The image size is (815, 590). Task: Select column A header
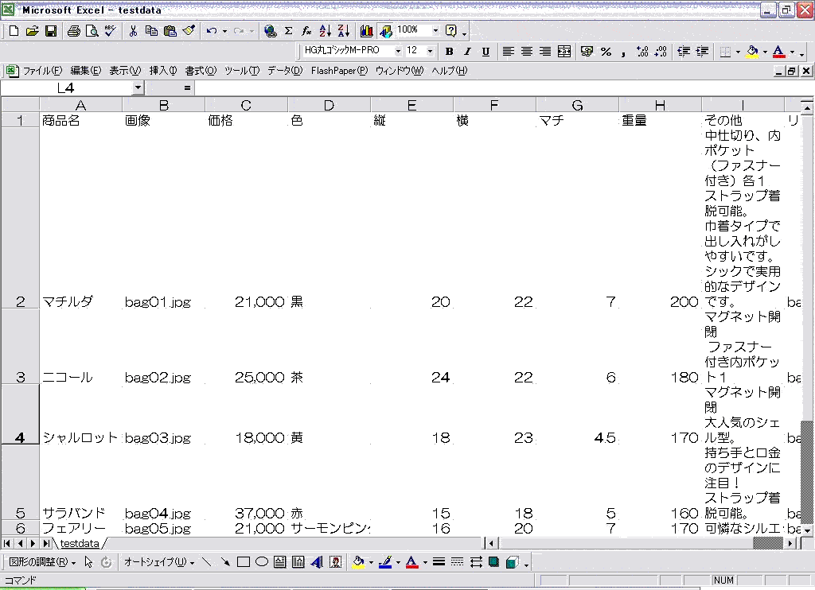coord(80,105)
